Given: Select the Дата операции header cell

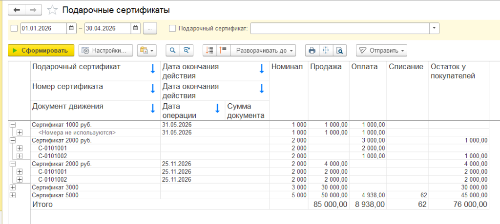Looking at the screenshot, I should 192,111.
